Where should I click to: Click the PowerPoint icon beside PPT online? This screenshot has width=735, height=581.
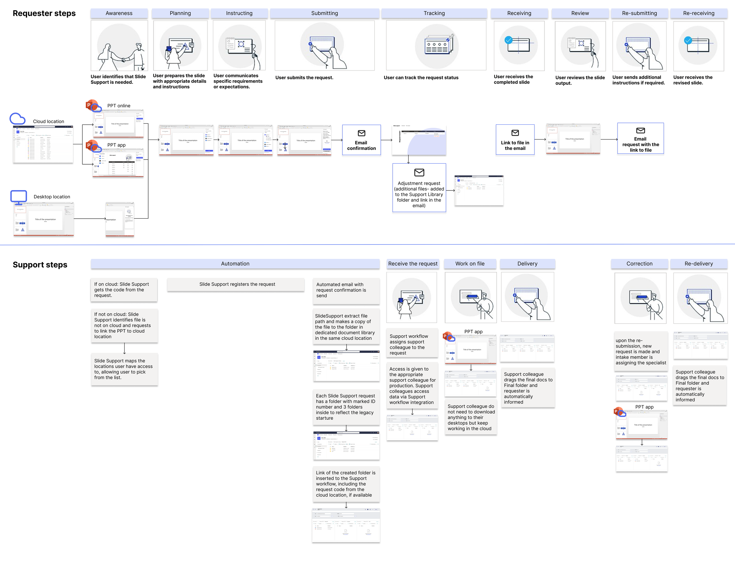tap(91, 106)
